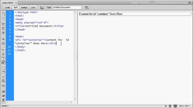The height and width of the screenshot is (108, 193).
Task: Open Preview in Browser globe menu
Action: coord(42,7)
